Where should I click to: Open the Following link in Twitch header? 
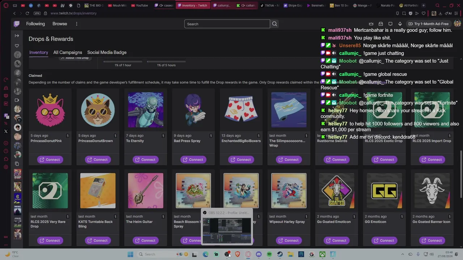click(x=35, y=24)
